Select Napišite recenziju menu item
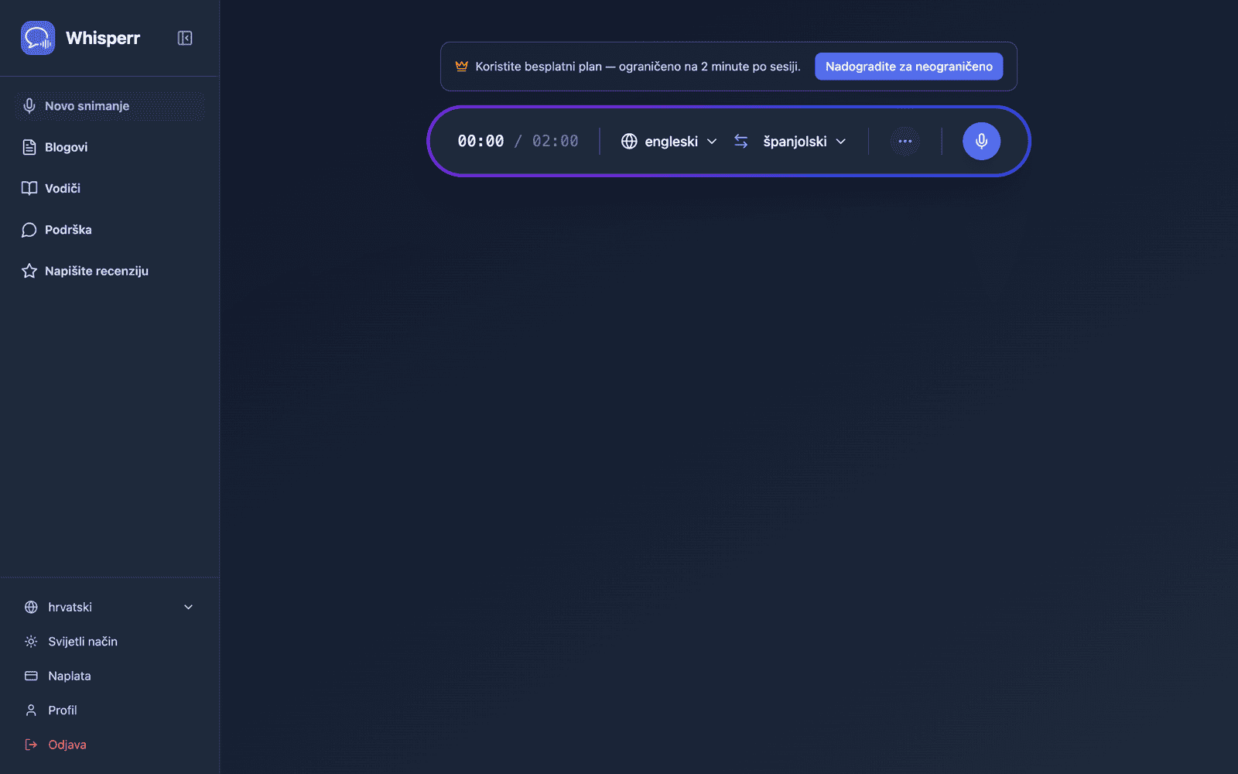The width and height of the screenshot is (1238, 774). tap(109, 271)
